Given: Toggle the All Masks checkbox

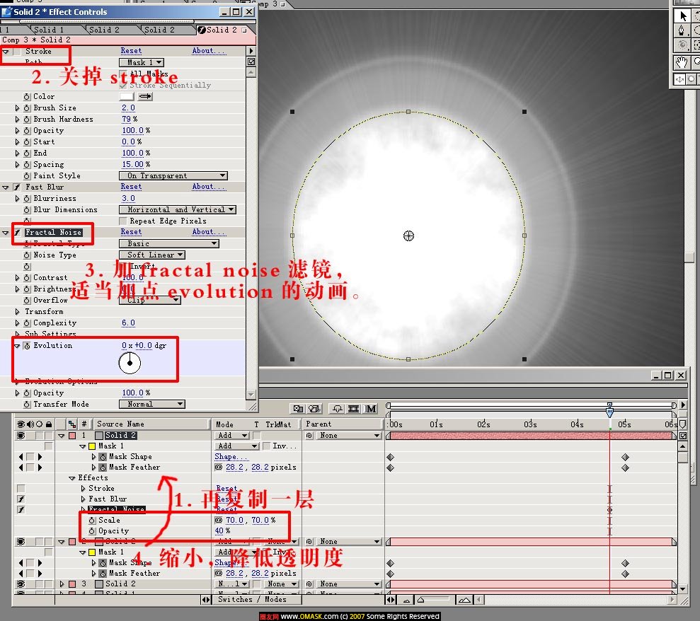Looking at the screenshot, I should 123,74.
